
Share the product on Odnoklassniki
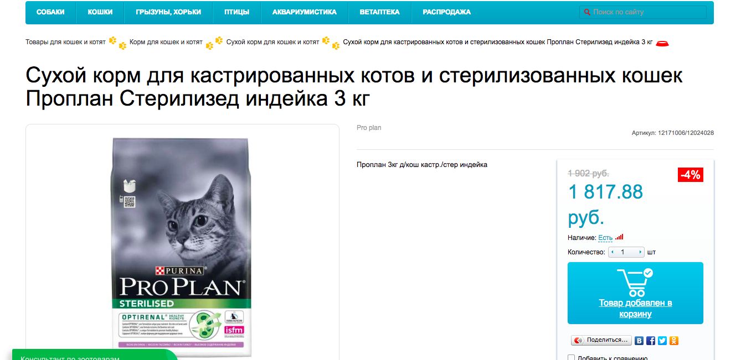pyautogui.click(x=674, y=341)
